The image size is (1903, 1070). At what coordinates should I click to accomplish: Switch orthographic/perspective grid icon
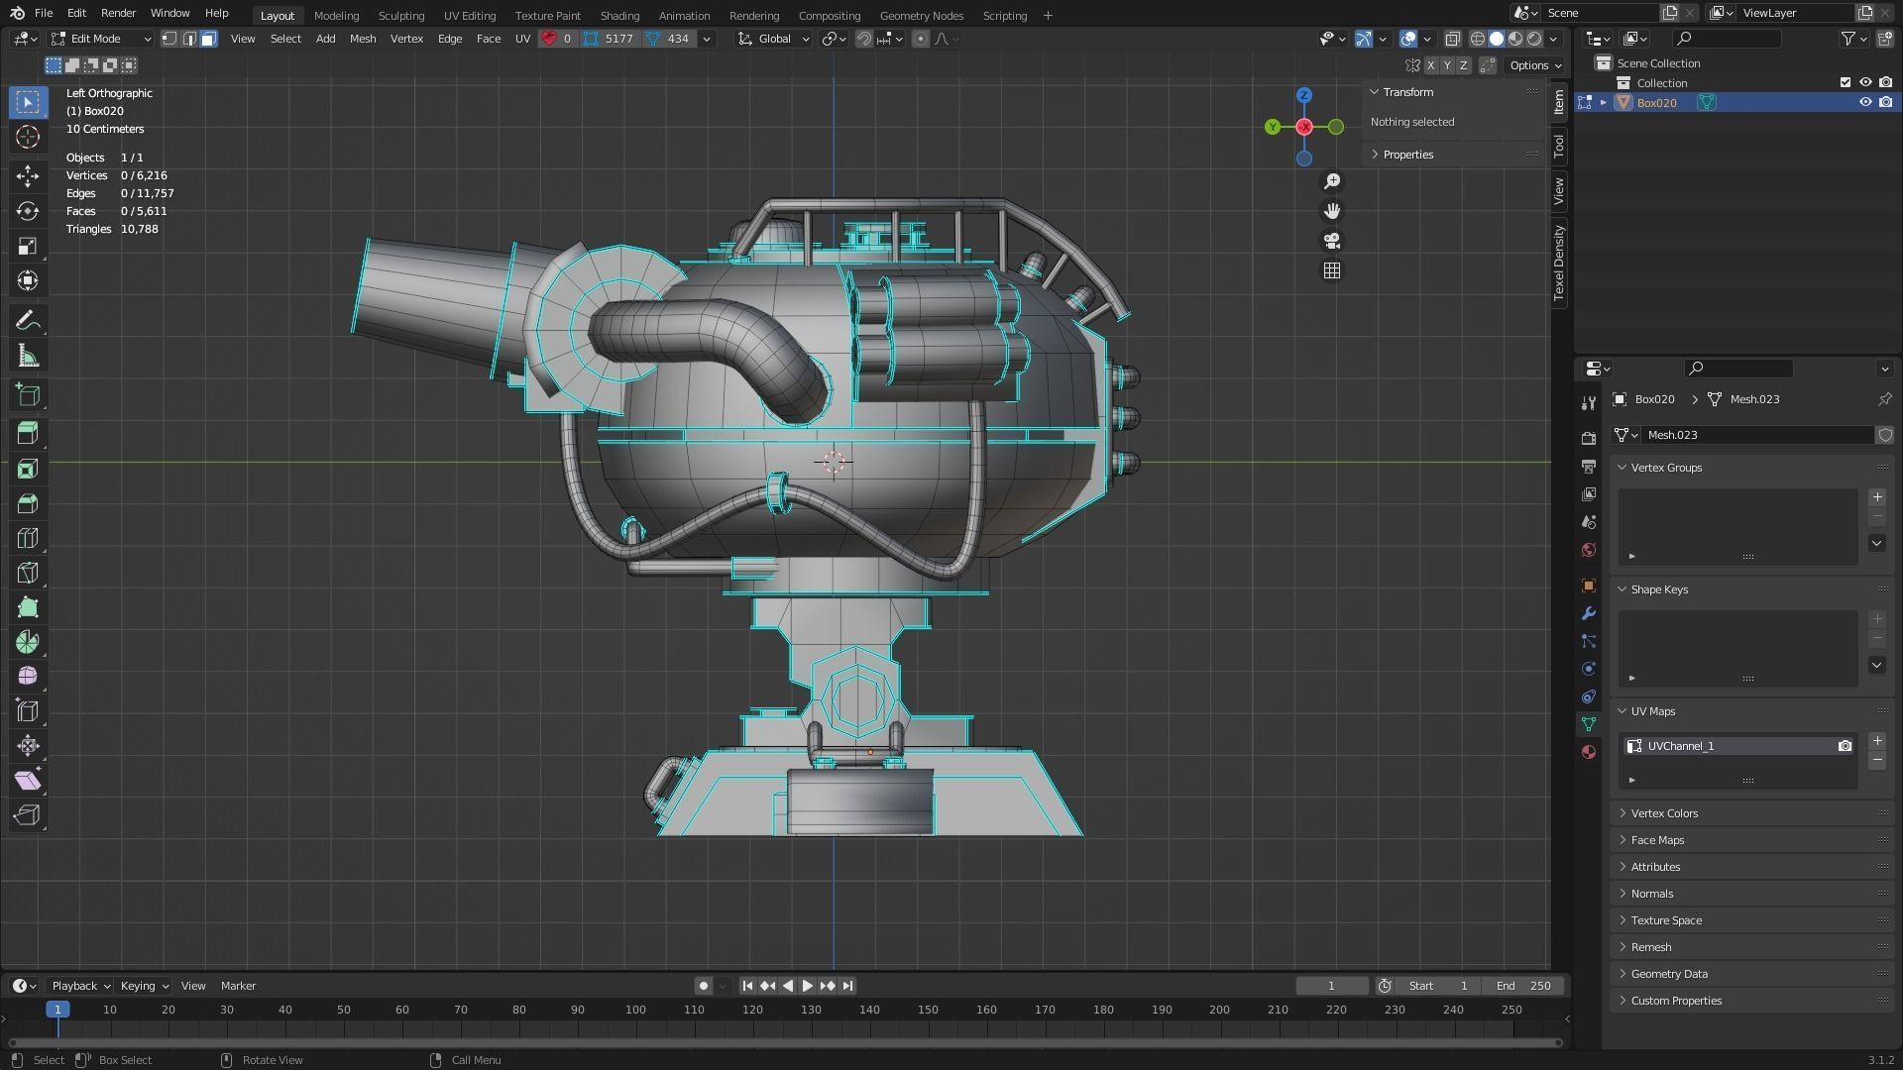[x=1332, y=270]
